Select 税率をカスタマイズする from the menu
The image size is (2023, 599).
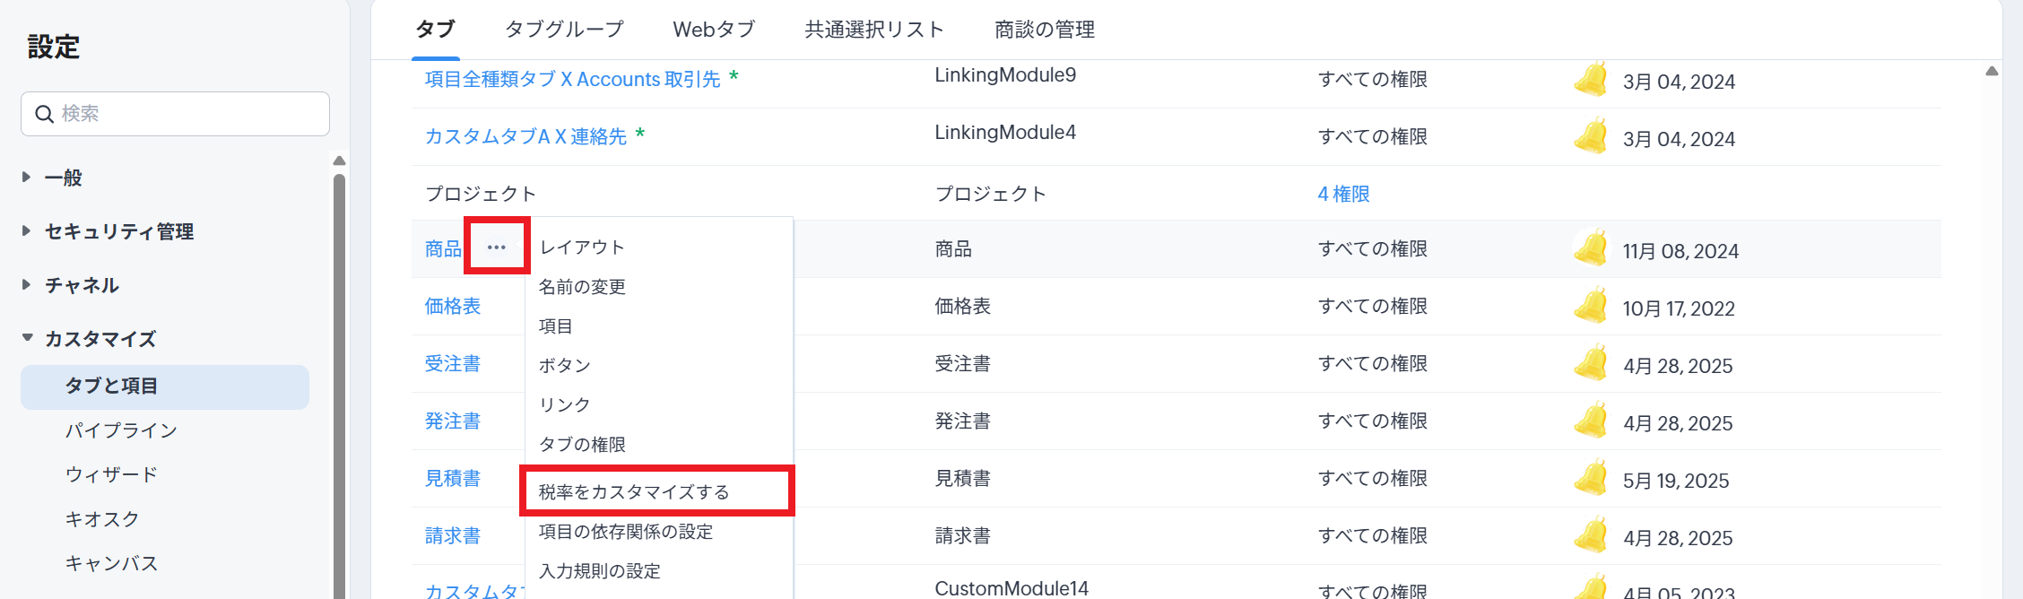tap(633, 491)
